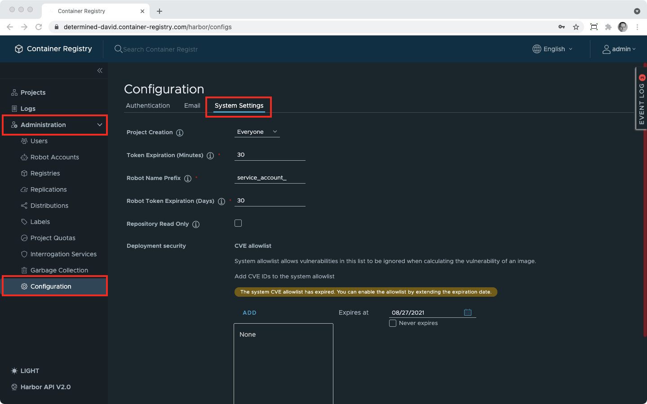Go to Robot Accounts page
The image size is (647, 404).
pyautogui.click(x=55, y=157)
